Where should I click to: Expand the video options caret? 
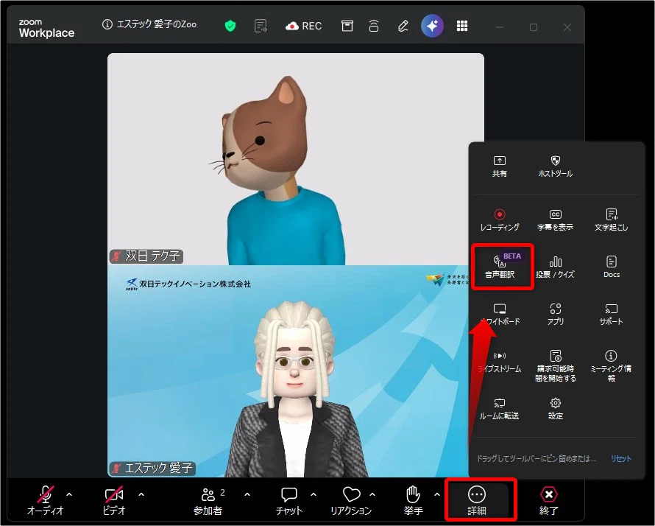pyautogui.click(x=141, y=494)
